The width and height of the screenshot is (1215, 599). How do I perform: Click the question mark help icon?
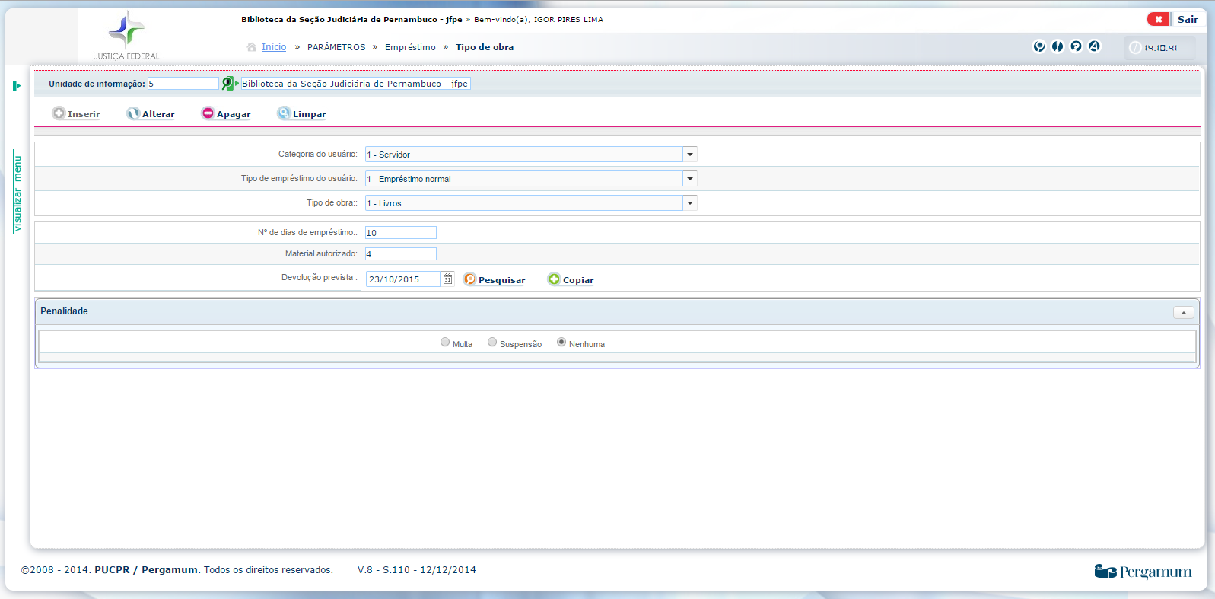coord(1076,46)
